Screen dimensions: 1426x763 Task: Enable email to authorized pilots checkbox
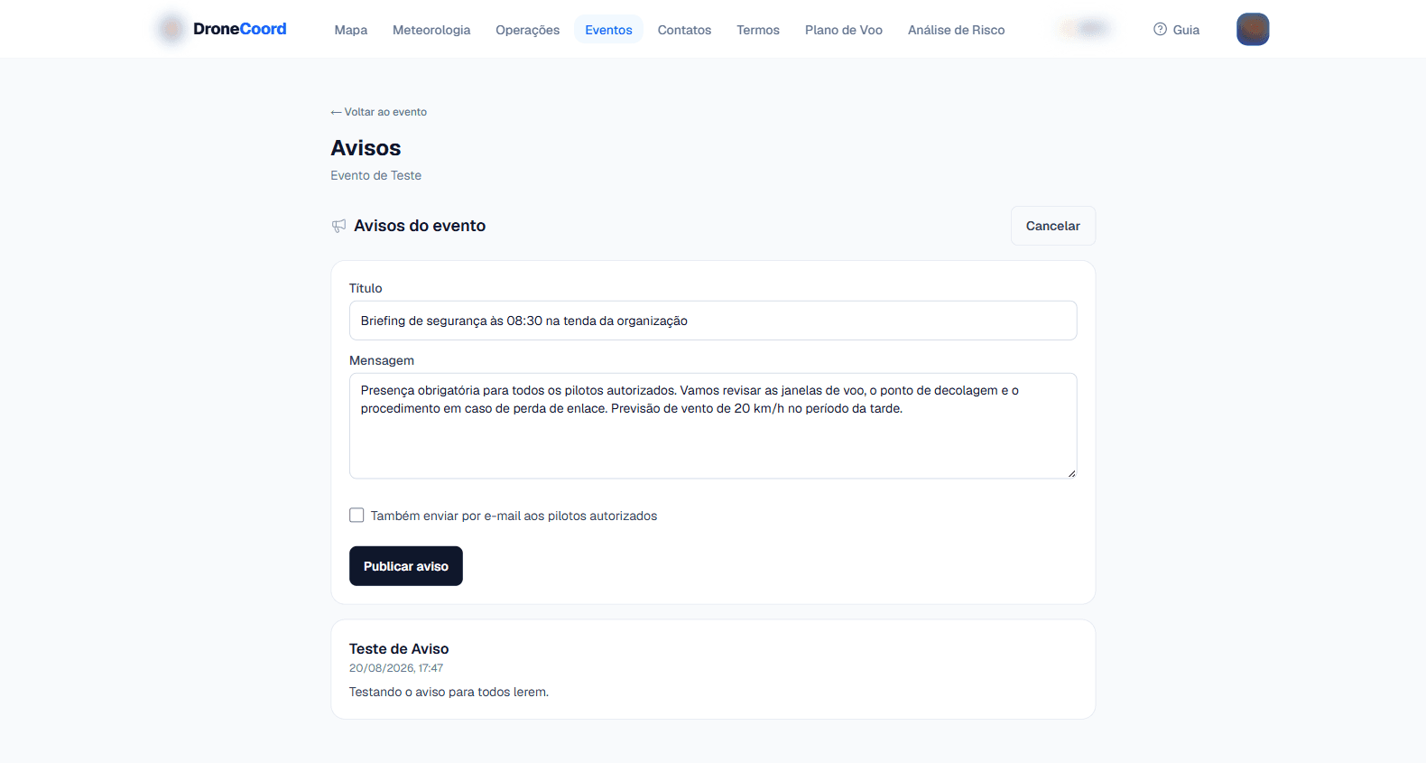coord(356,516)
